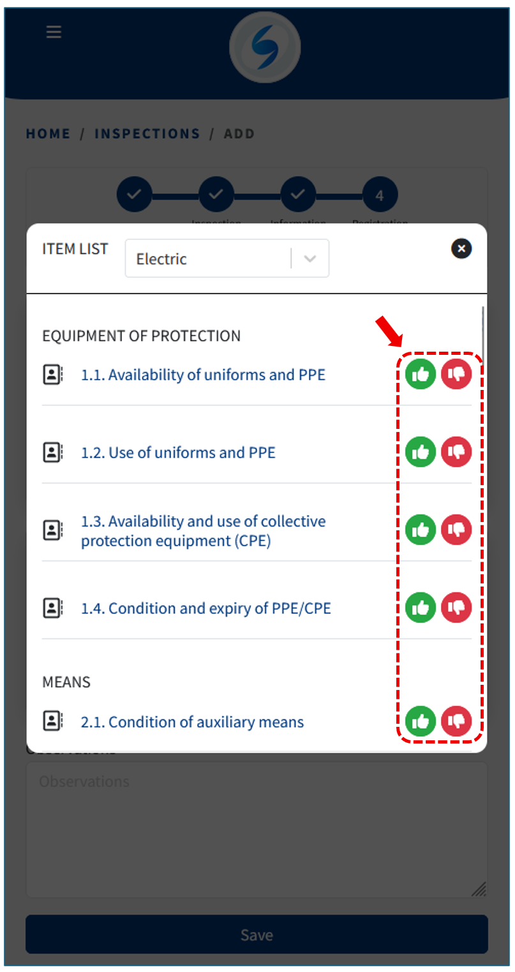Click the contact card icon beside item 1.3

click(x=52, y=530)
